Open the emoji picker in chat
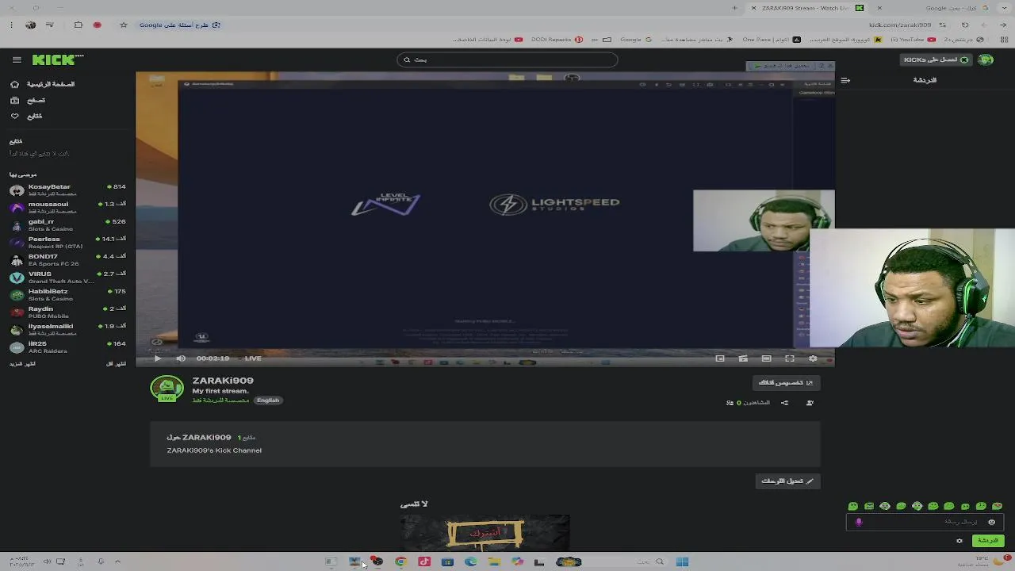 pos(991,522)
